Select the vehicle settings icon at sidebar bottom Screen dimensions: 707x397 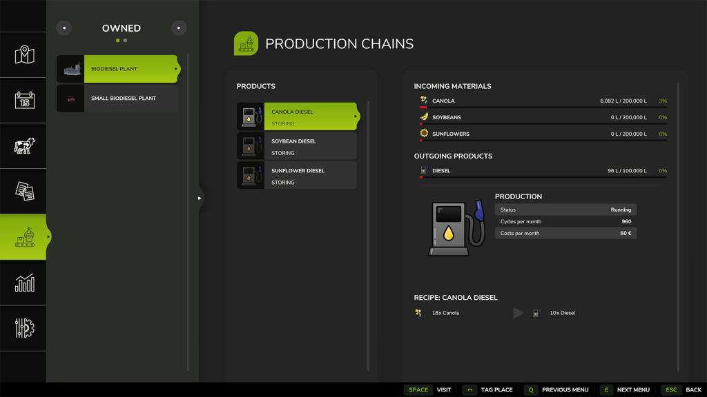23,328
